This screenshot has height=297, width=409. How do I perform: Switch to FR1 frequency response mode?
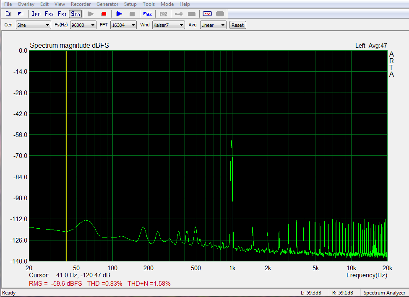coord(62,14)
